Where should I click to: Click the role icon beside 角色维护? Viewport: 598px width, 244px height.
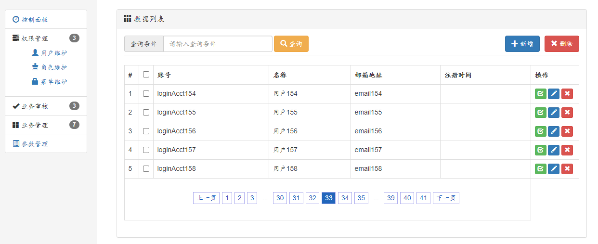coord(35,67)
